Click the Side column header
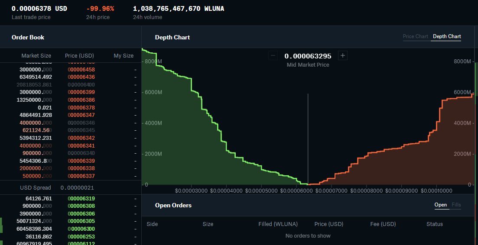Screen dimensions: 478x245 point(152,224)
